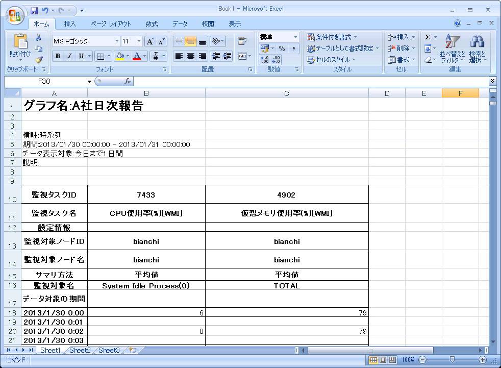The width and height of the screenshot is (501, 368).
Task: Open the 挿入 ribbon tab
Action: 70,23
